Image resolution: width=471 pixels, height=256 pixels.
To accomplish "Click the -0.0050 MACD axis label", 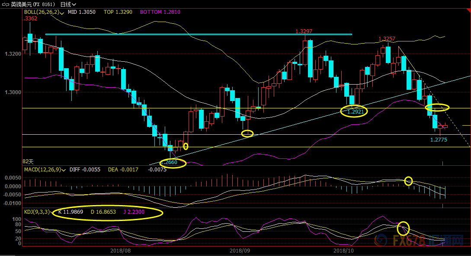I will coord(12,195).
